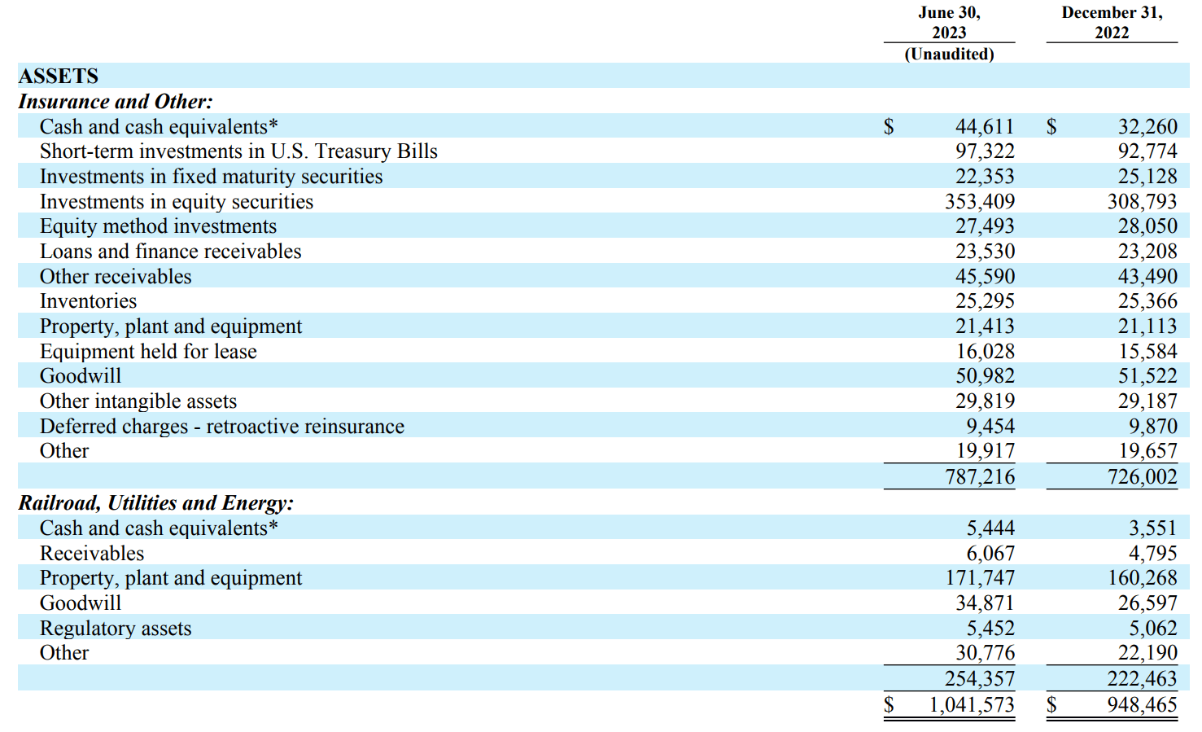Select the value 19,657
This screenshot has width=1202, height=732.
pos(1147,451)
